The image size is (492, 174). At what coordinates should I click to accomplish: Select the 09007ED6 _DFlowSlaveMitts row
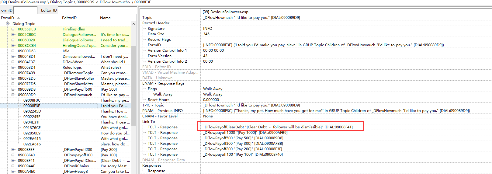click(65, 84)
